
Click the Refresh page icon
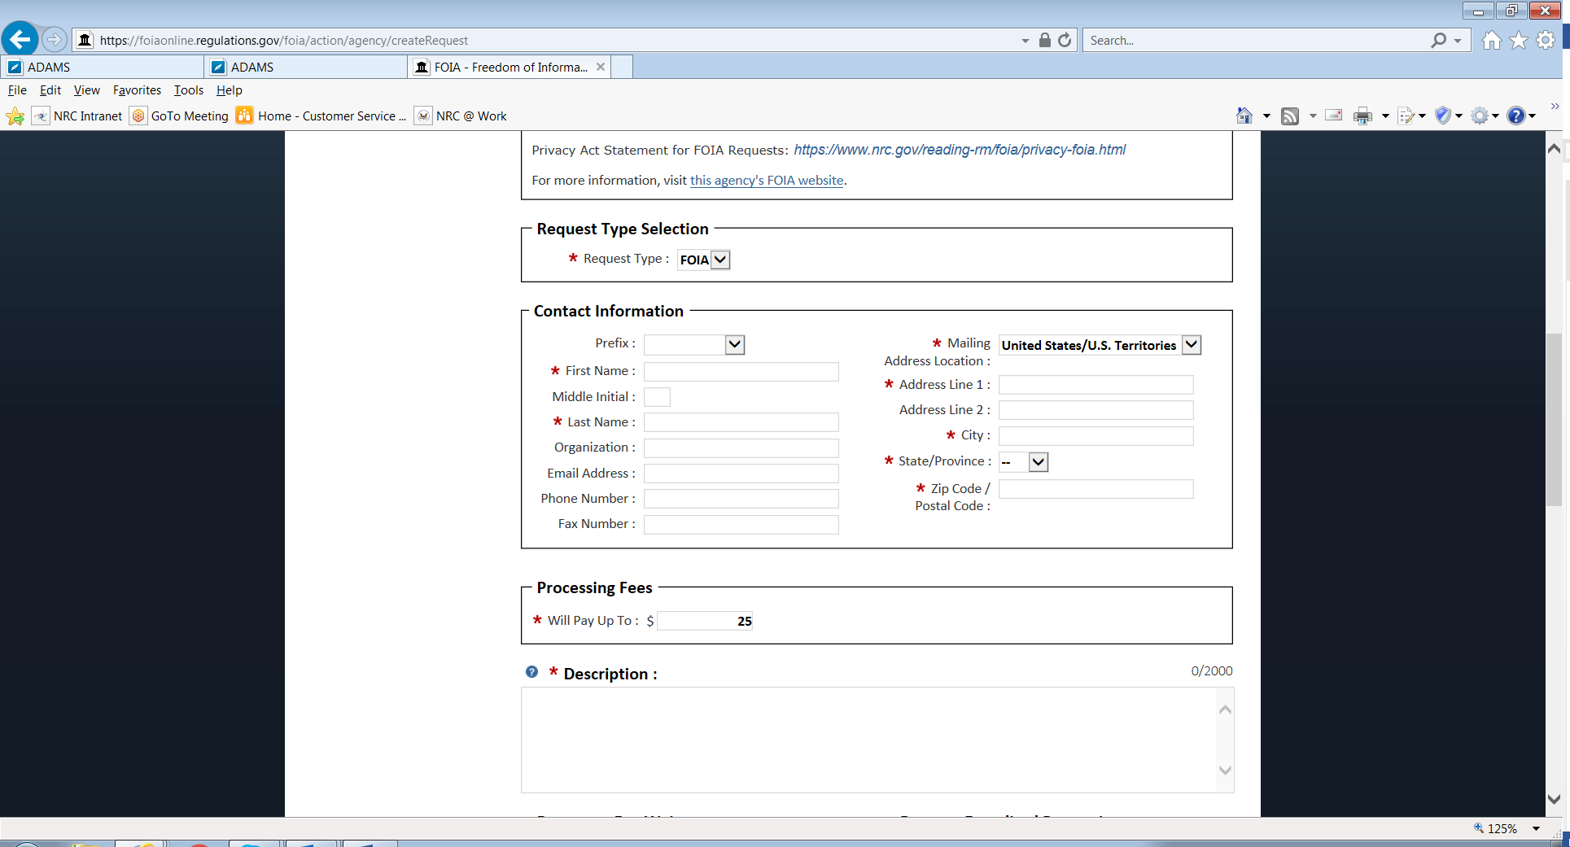click(1065, 40)
